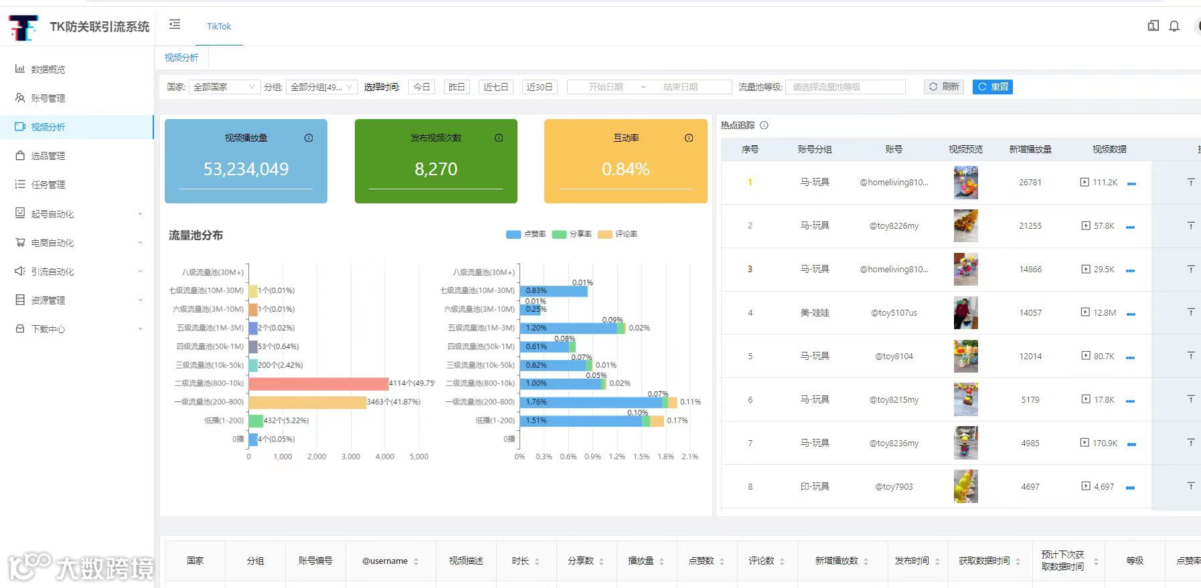
Task: Sort table by 时长 column arrows
Action: pyautogui.click(x=537, y=561)
